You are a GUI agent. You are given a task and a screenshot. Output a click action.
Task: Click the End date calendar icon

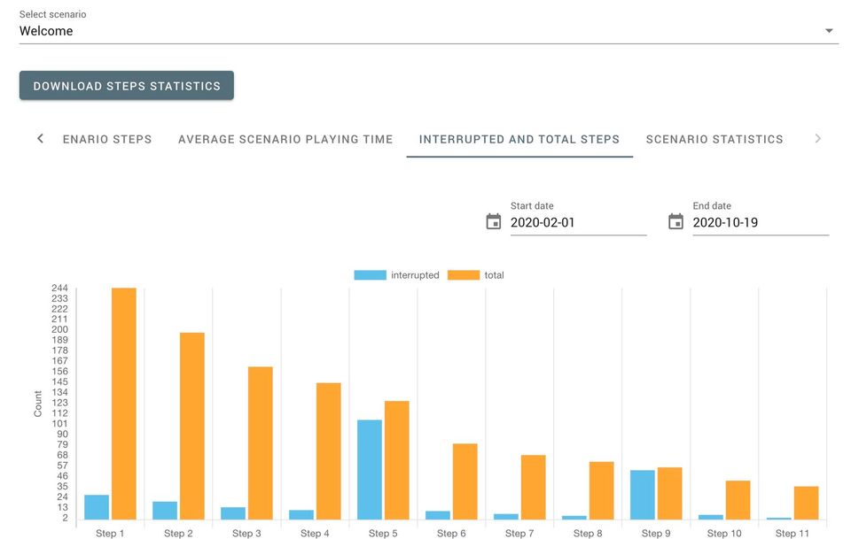(676, 221)
